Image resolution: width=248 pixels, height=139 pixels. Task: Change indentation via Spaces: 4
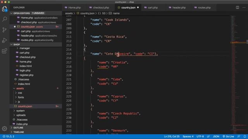tap(188, 136)
